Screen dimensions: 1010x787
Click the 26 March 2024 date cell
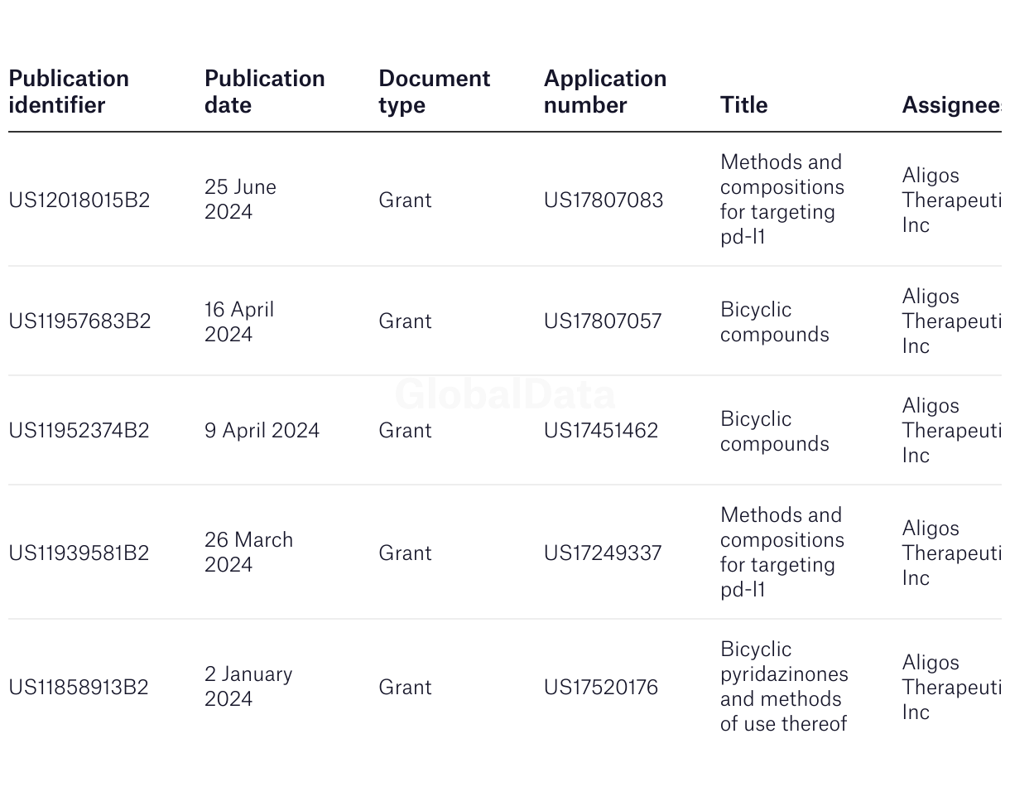point(249,553)
